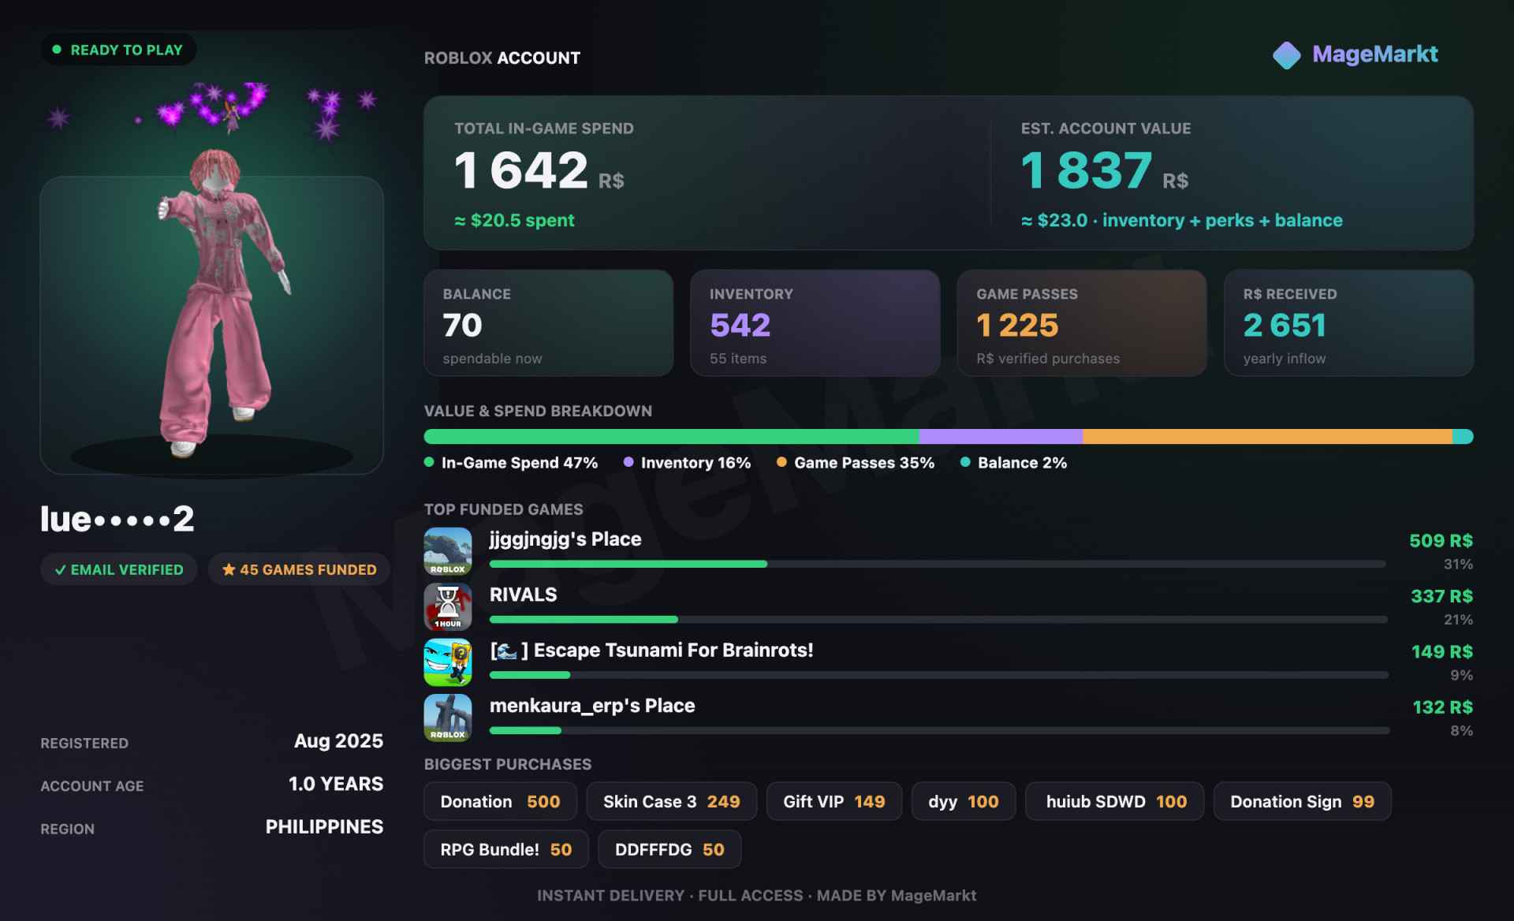
Task: Click the Aug 2025 registered date
Action: (x=338, y=741)
